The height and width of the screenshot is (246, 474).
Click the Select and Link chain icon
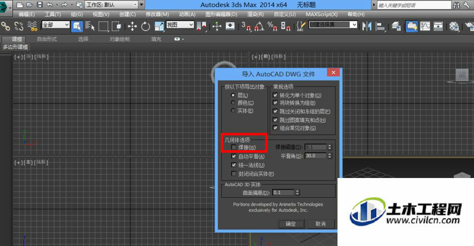pos(5,26)
